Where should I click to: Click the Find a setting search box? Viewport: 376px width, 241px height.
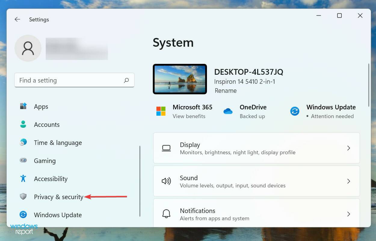pos(69,80)
